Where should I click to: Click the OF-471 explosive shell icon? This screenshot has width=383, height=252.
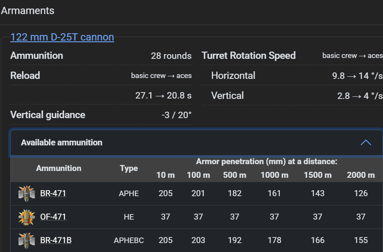coord(27,217)
